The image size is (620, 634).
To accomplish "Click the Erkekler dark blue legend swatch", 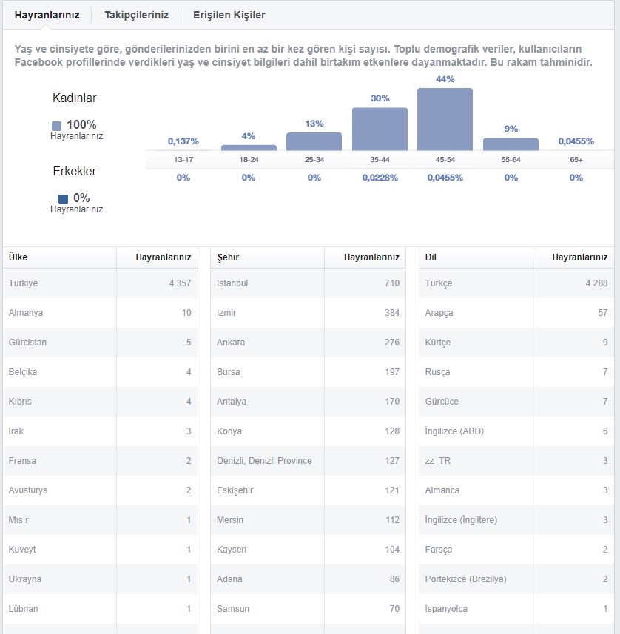I will tap(63, 199).
